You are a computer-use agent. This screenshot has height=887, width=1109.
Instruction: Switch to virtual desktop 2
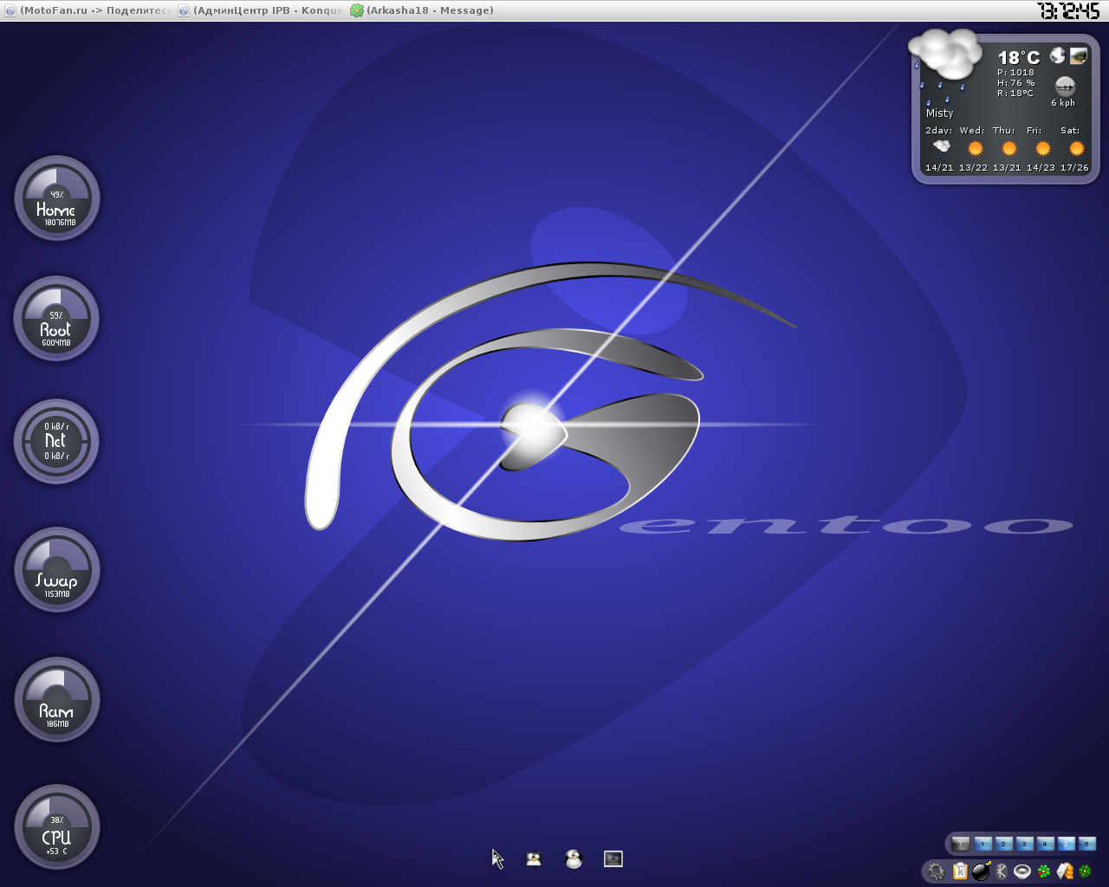[1003, 844]
